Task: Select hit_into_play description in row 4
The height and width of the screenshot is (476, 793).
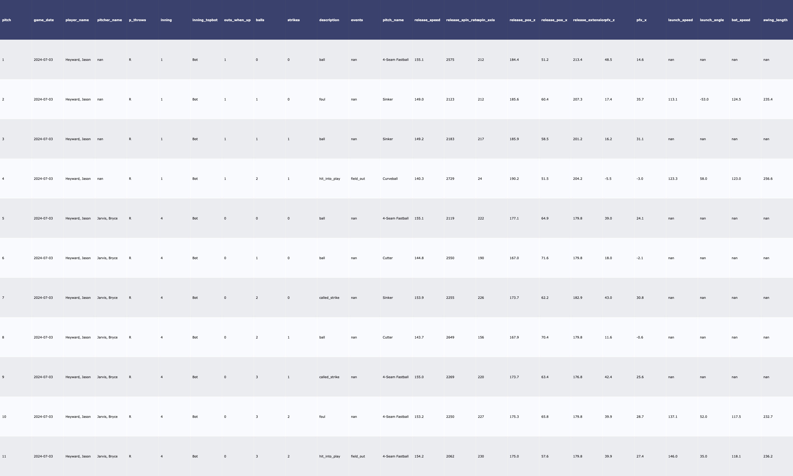Action: point(330,179)
